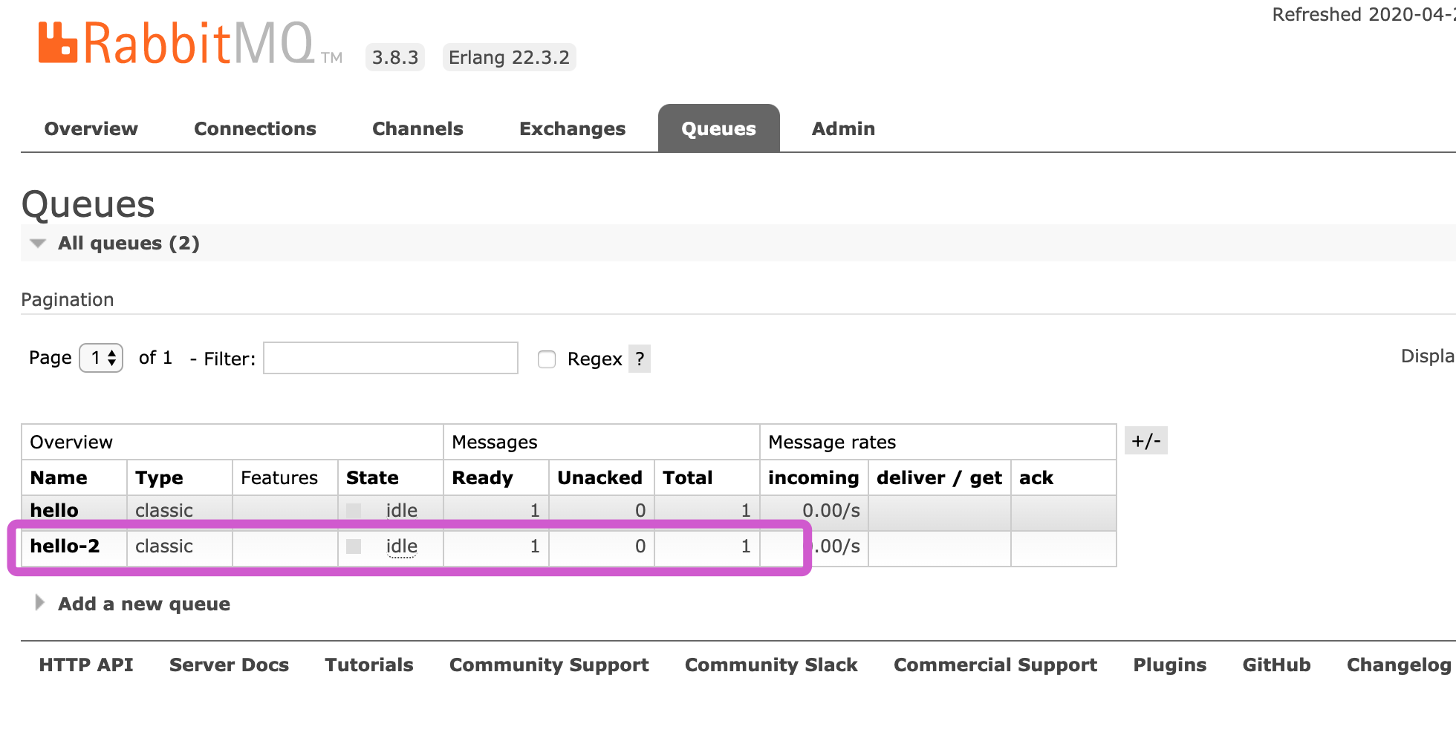Viewport: 1456px width, 744px height.
Task: Open the Regex help question mark
Action: tap(640, 359)
